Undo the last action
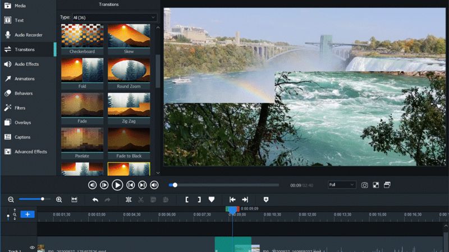449x252 pixels. click(95, 200)
